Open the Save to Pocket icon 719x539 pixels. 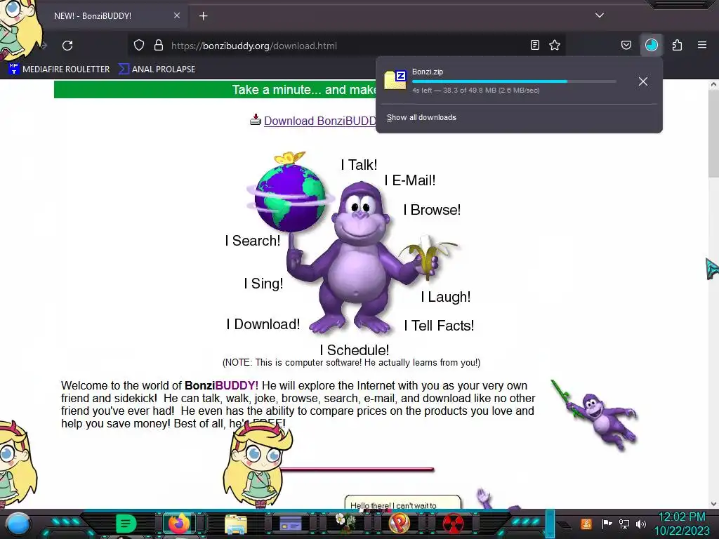tap(626, 45)
